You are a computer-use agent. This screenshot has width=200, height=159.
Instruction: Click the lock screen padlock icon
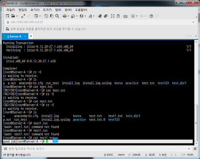click(118, 16)
